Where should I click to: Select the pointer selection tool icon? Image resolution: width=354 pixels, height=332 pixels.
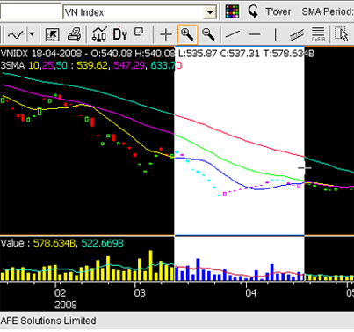(342, 34)
